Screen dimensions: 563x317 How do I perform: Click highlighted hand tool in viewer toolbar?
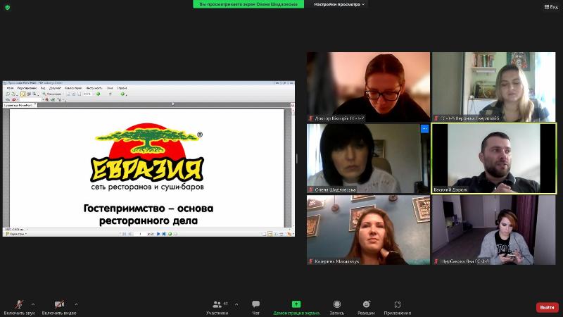point(23,94)
